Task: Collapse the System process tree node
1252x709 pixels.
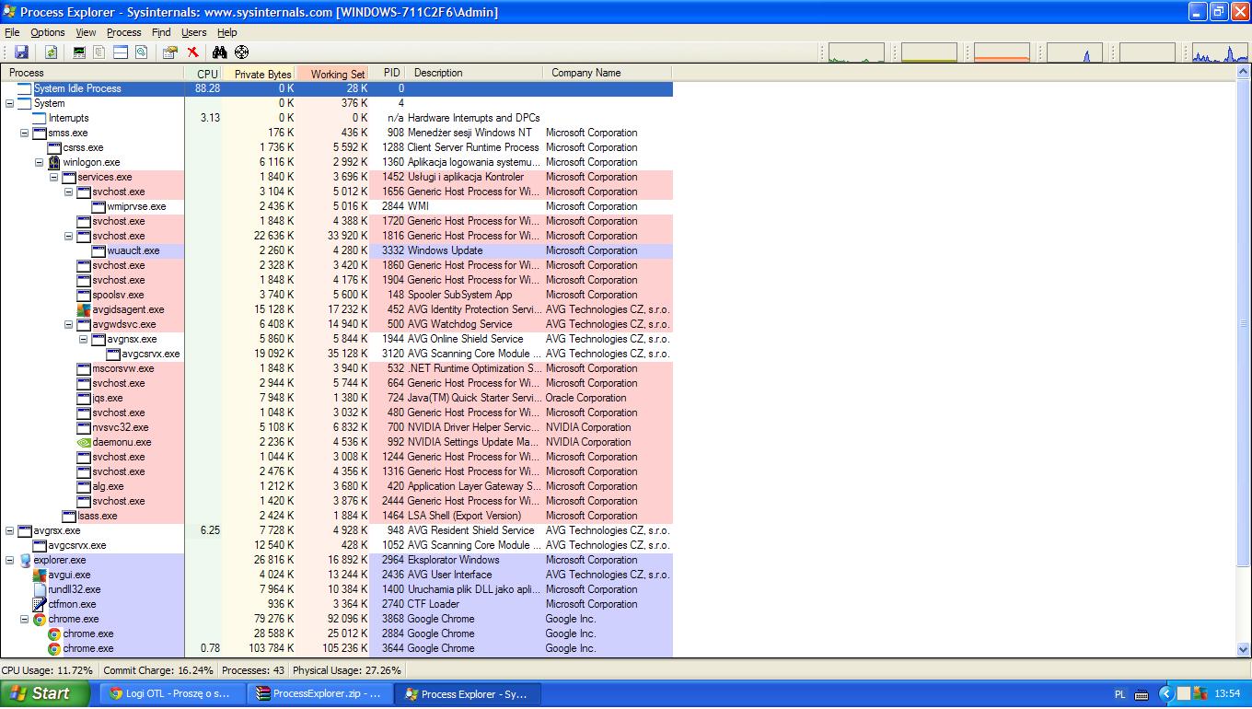Action: [x=10, y=103]
